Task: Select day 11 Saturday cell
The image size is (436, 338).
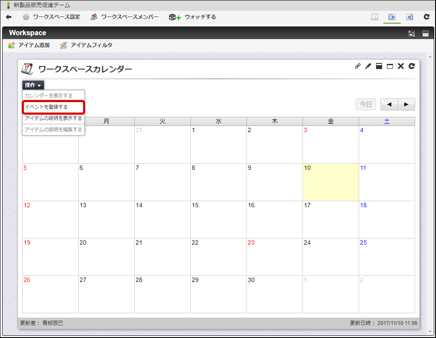Action: pos(387,182)
